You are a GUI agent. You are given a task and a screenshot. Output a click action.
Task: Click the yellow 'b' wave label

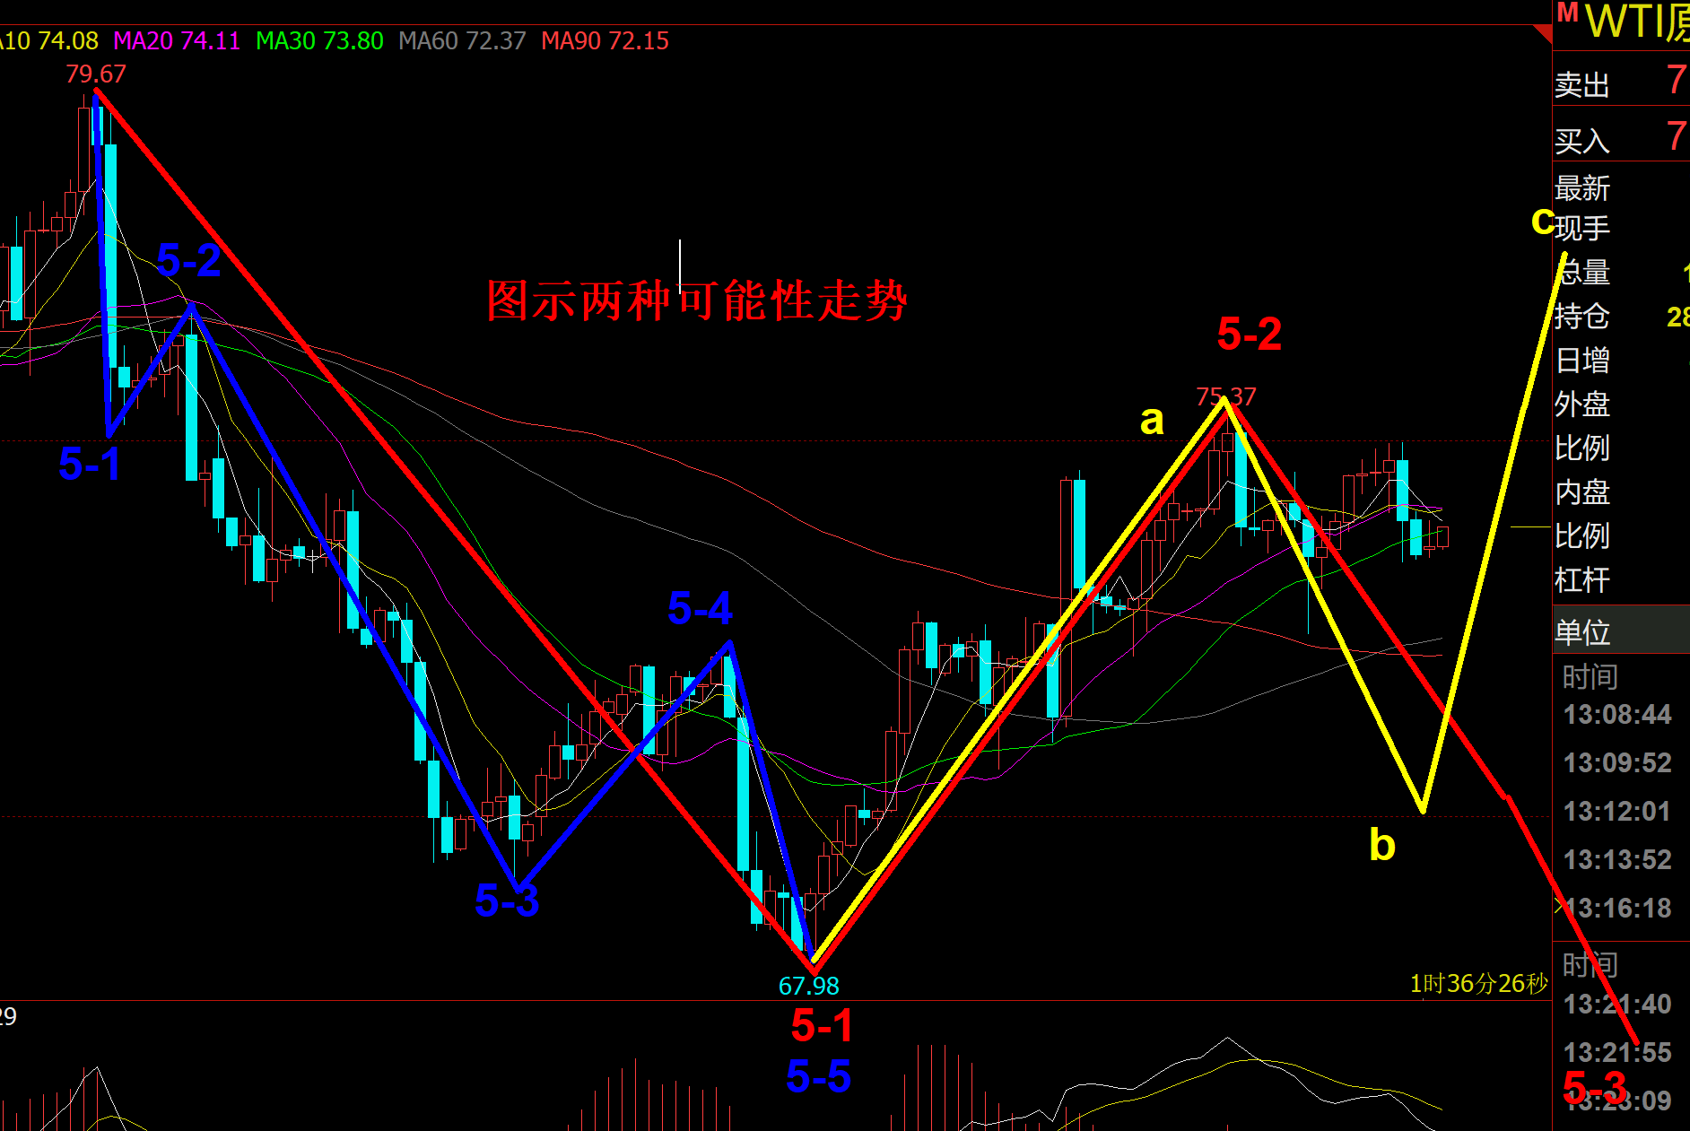[1382, 844]
